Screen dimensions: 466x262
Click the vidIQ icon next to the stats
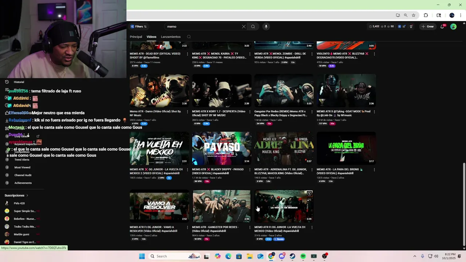[x=399, y=27]
